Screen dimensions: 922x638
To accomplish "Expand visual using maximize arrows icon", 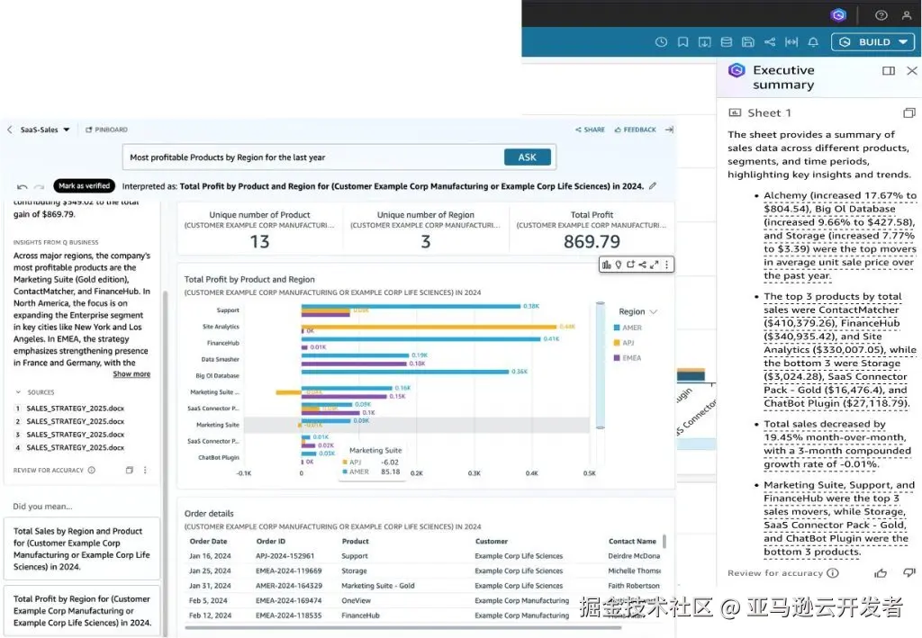I will [655, 265].
